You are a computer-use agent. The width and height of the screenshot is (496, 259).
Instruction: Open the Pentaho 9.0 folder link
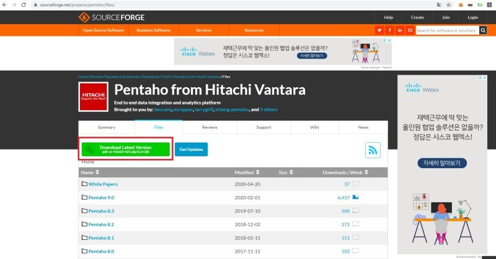click(x=101, y=197)
